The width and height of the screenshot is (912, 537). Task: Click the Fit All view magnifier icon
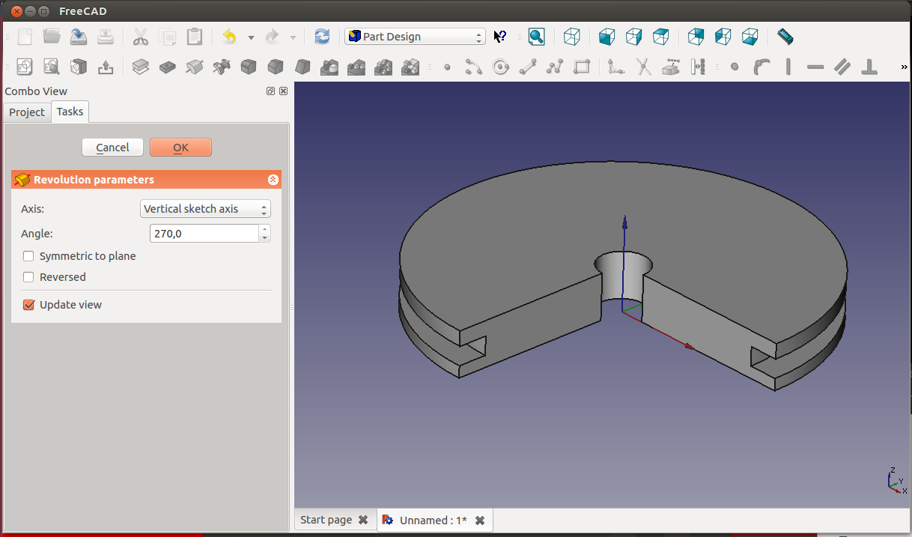click(536, 36)
